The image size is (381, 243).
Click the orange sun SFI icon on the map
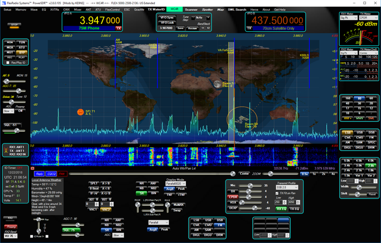[x=80, y=112]
